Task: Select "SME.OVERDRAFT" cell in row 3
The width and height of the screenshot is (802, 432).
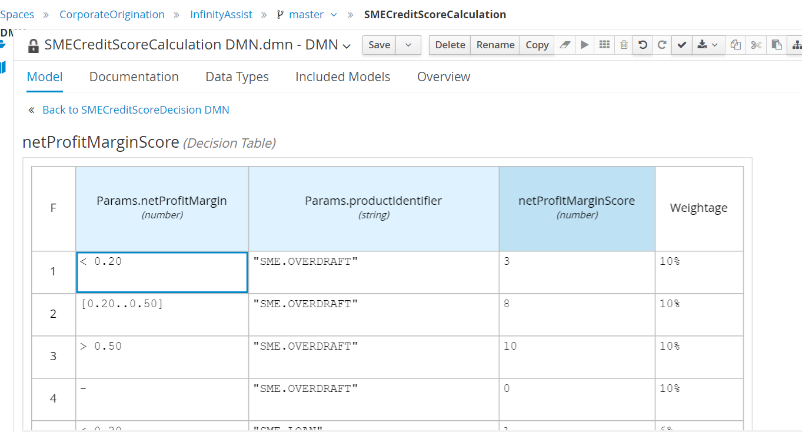Action: point(374,357)
